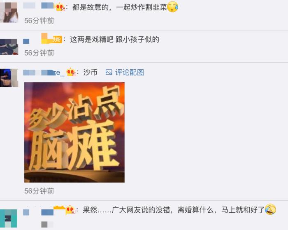
Task: Click the crying emoji after 割韭菜
Action: (x=173, y=7)
